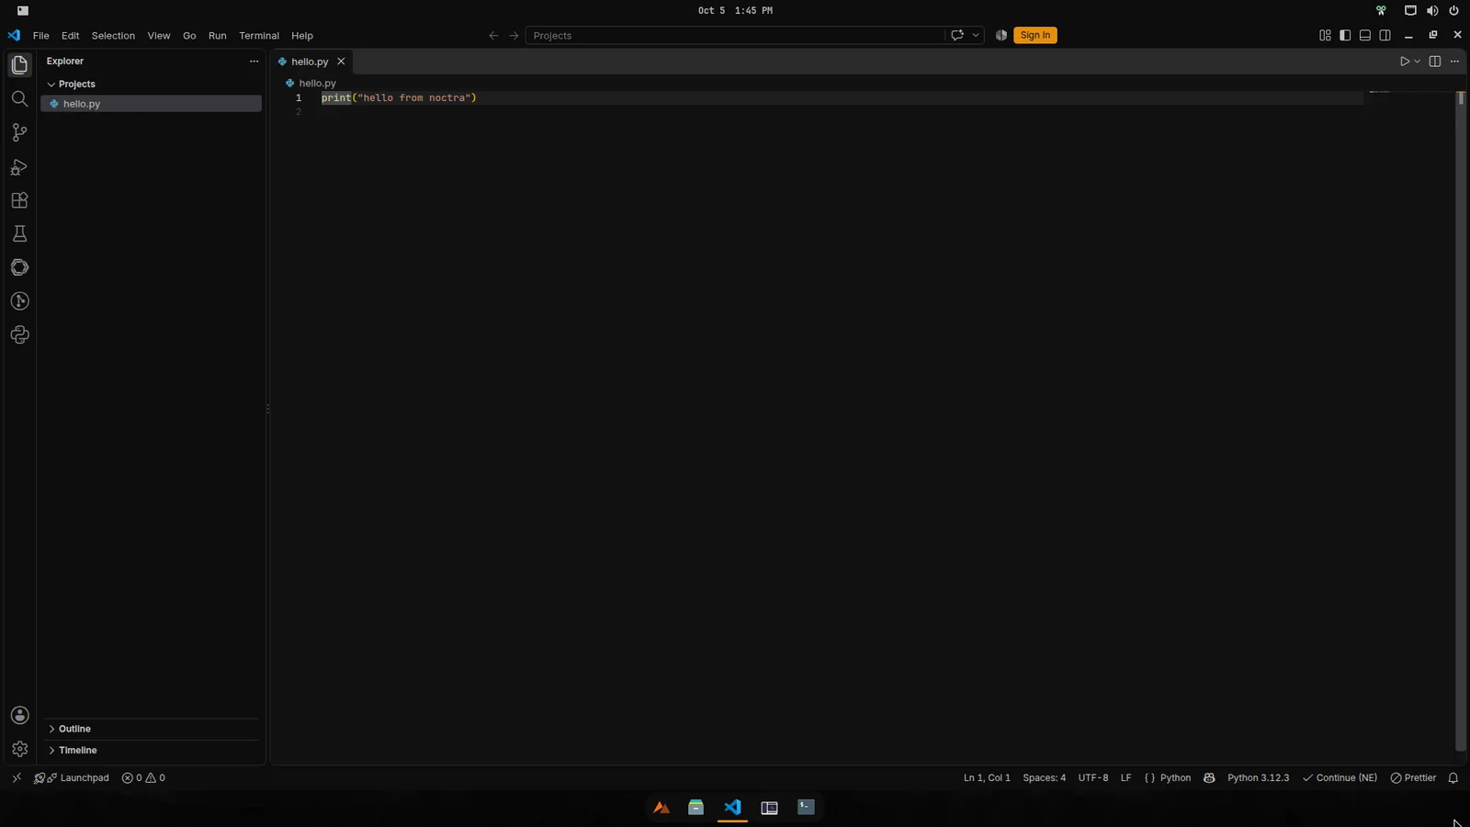Viewport: 1470px width, 827px height.
Task: Run the Python file with play button
Action: tap(1405, 62)
